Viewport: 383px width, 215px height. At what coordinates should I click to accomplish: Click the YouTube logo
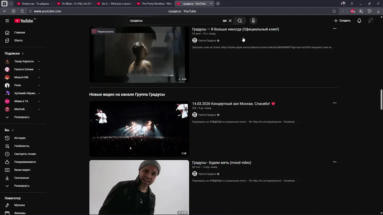point(24,21)
